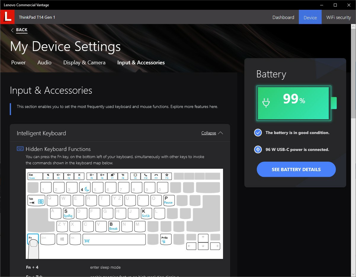Switch to the Power settings tab
The height and width of the screenshot is (277, 356).
coord(18,63)
